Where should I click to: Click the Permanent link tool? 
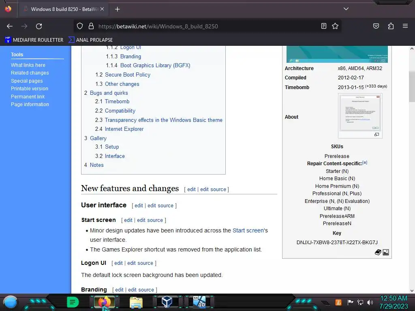pyautogui.click(x=28, y=97)
